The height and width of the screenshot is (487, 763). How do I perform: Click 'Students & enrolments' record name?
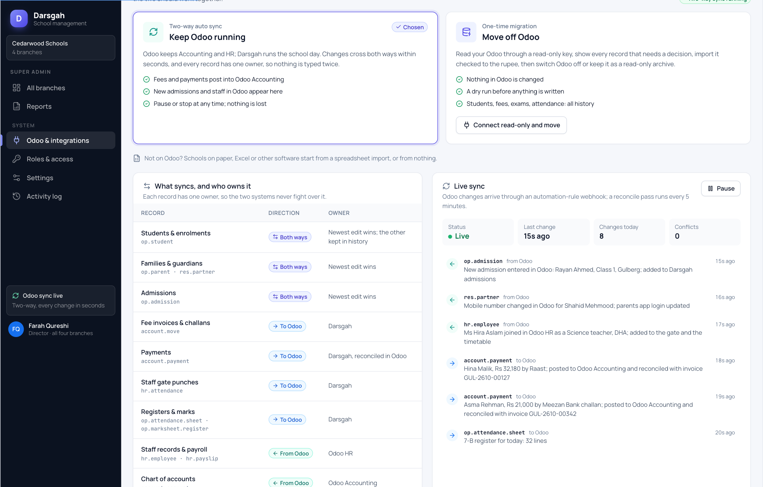tap(176, 233)
